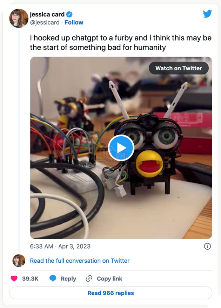Click Watch on Twitter
Viewport: 221px width, 308px height.
point(178,68)
